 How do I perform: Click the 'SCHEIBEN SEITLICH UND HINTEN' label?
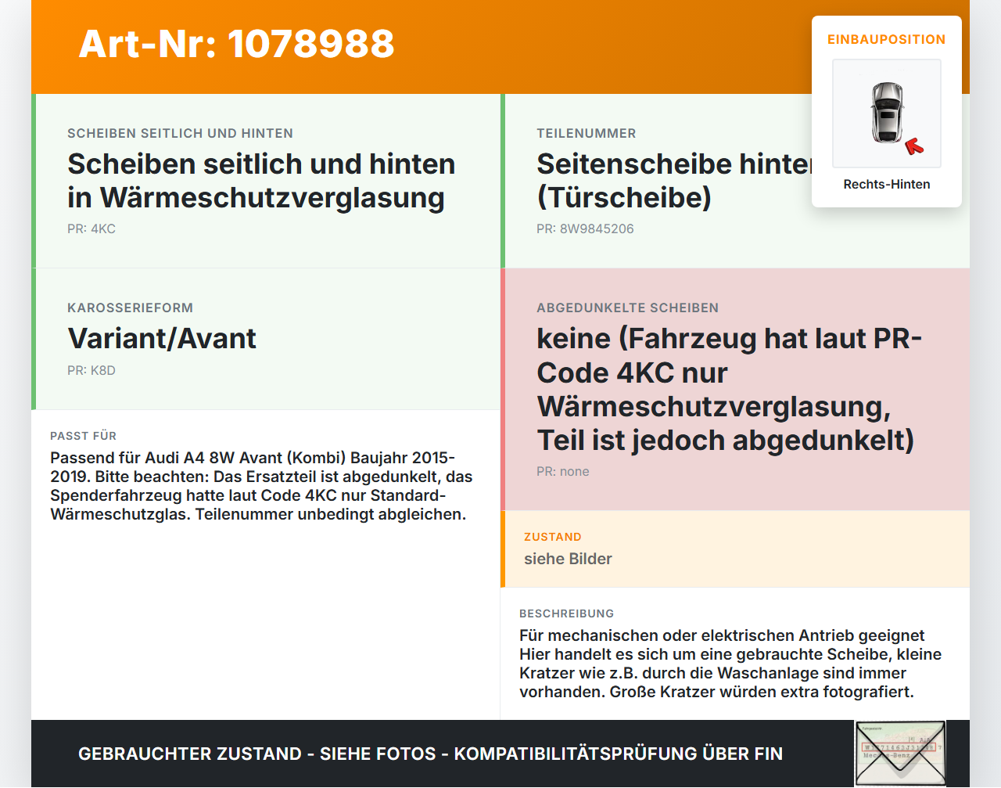pos(180,133)
